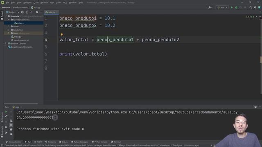262x147 pixels.
Task: Expand the assert folder
Action: (9, 26)
